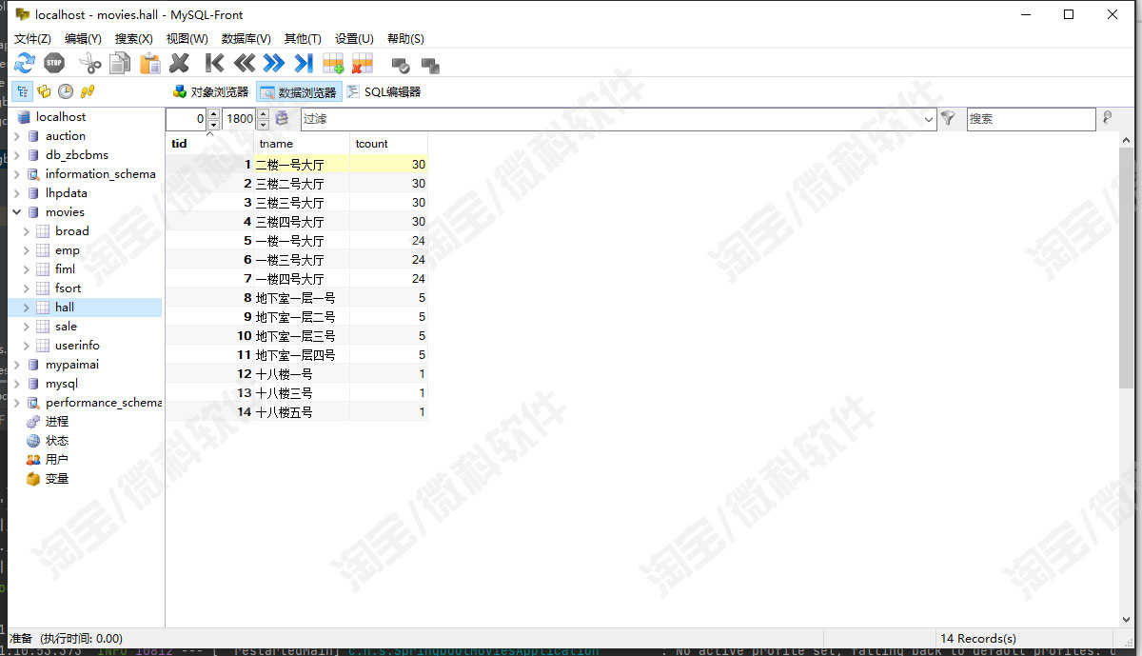This screenshot has height=656, width=1142.
Task: Go to the first record icon
Action: pos(215,64)
